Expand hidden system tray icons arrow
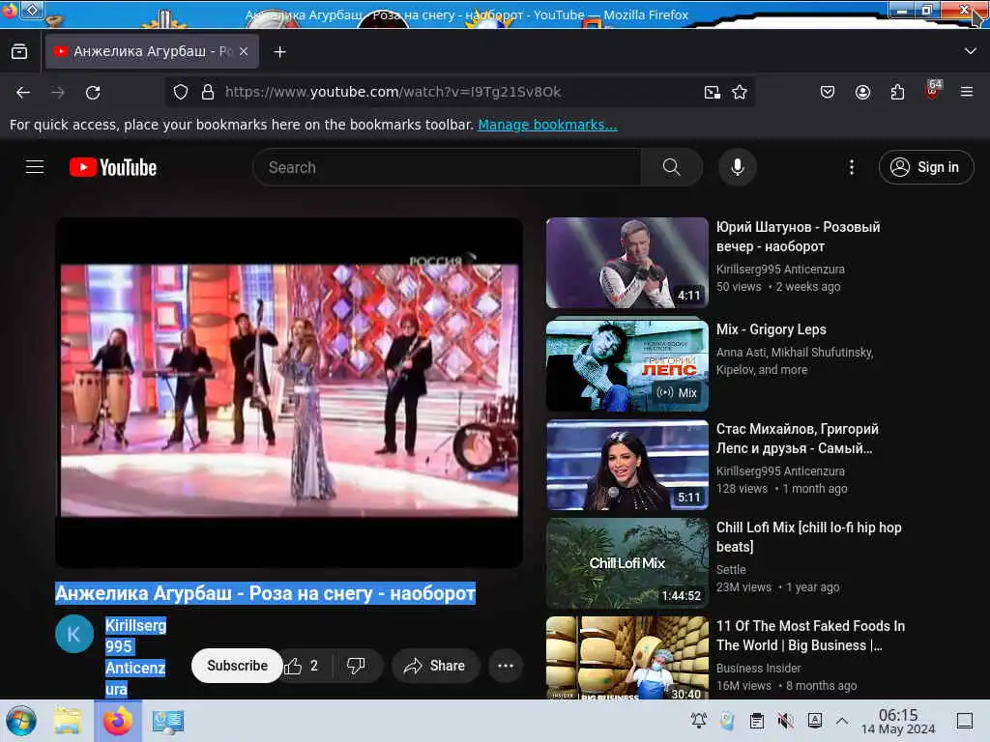Image resolution: width=990 pixels, height=742 pixels. [842, 721]
